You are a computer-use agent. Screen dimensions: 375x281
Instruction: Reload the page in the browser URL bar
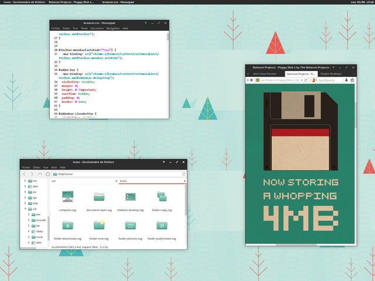point(306,80)
